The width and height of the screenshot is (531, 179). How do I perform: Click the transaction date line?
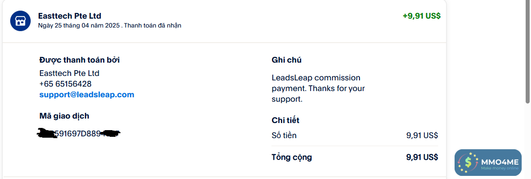tap(110, 26)
